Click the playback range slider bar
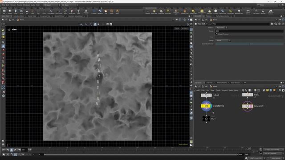The width and height of the screenshot is (285, 160). [141, 154]
